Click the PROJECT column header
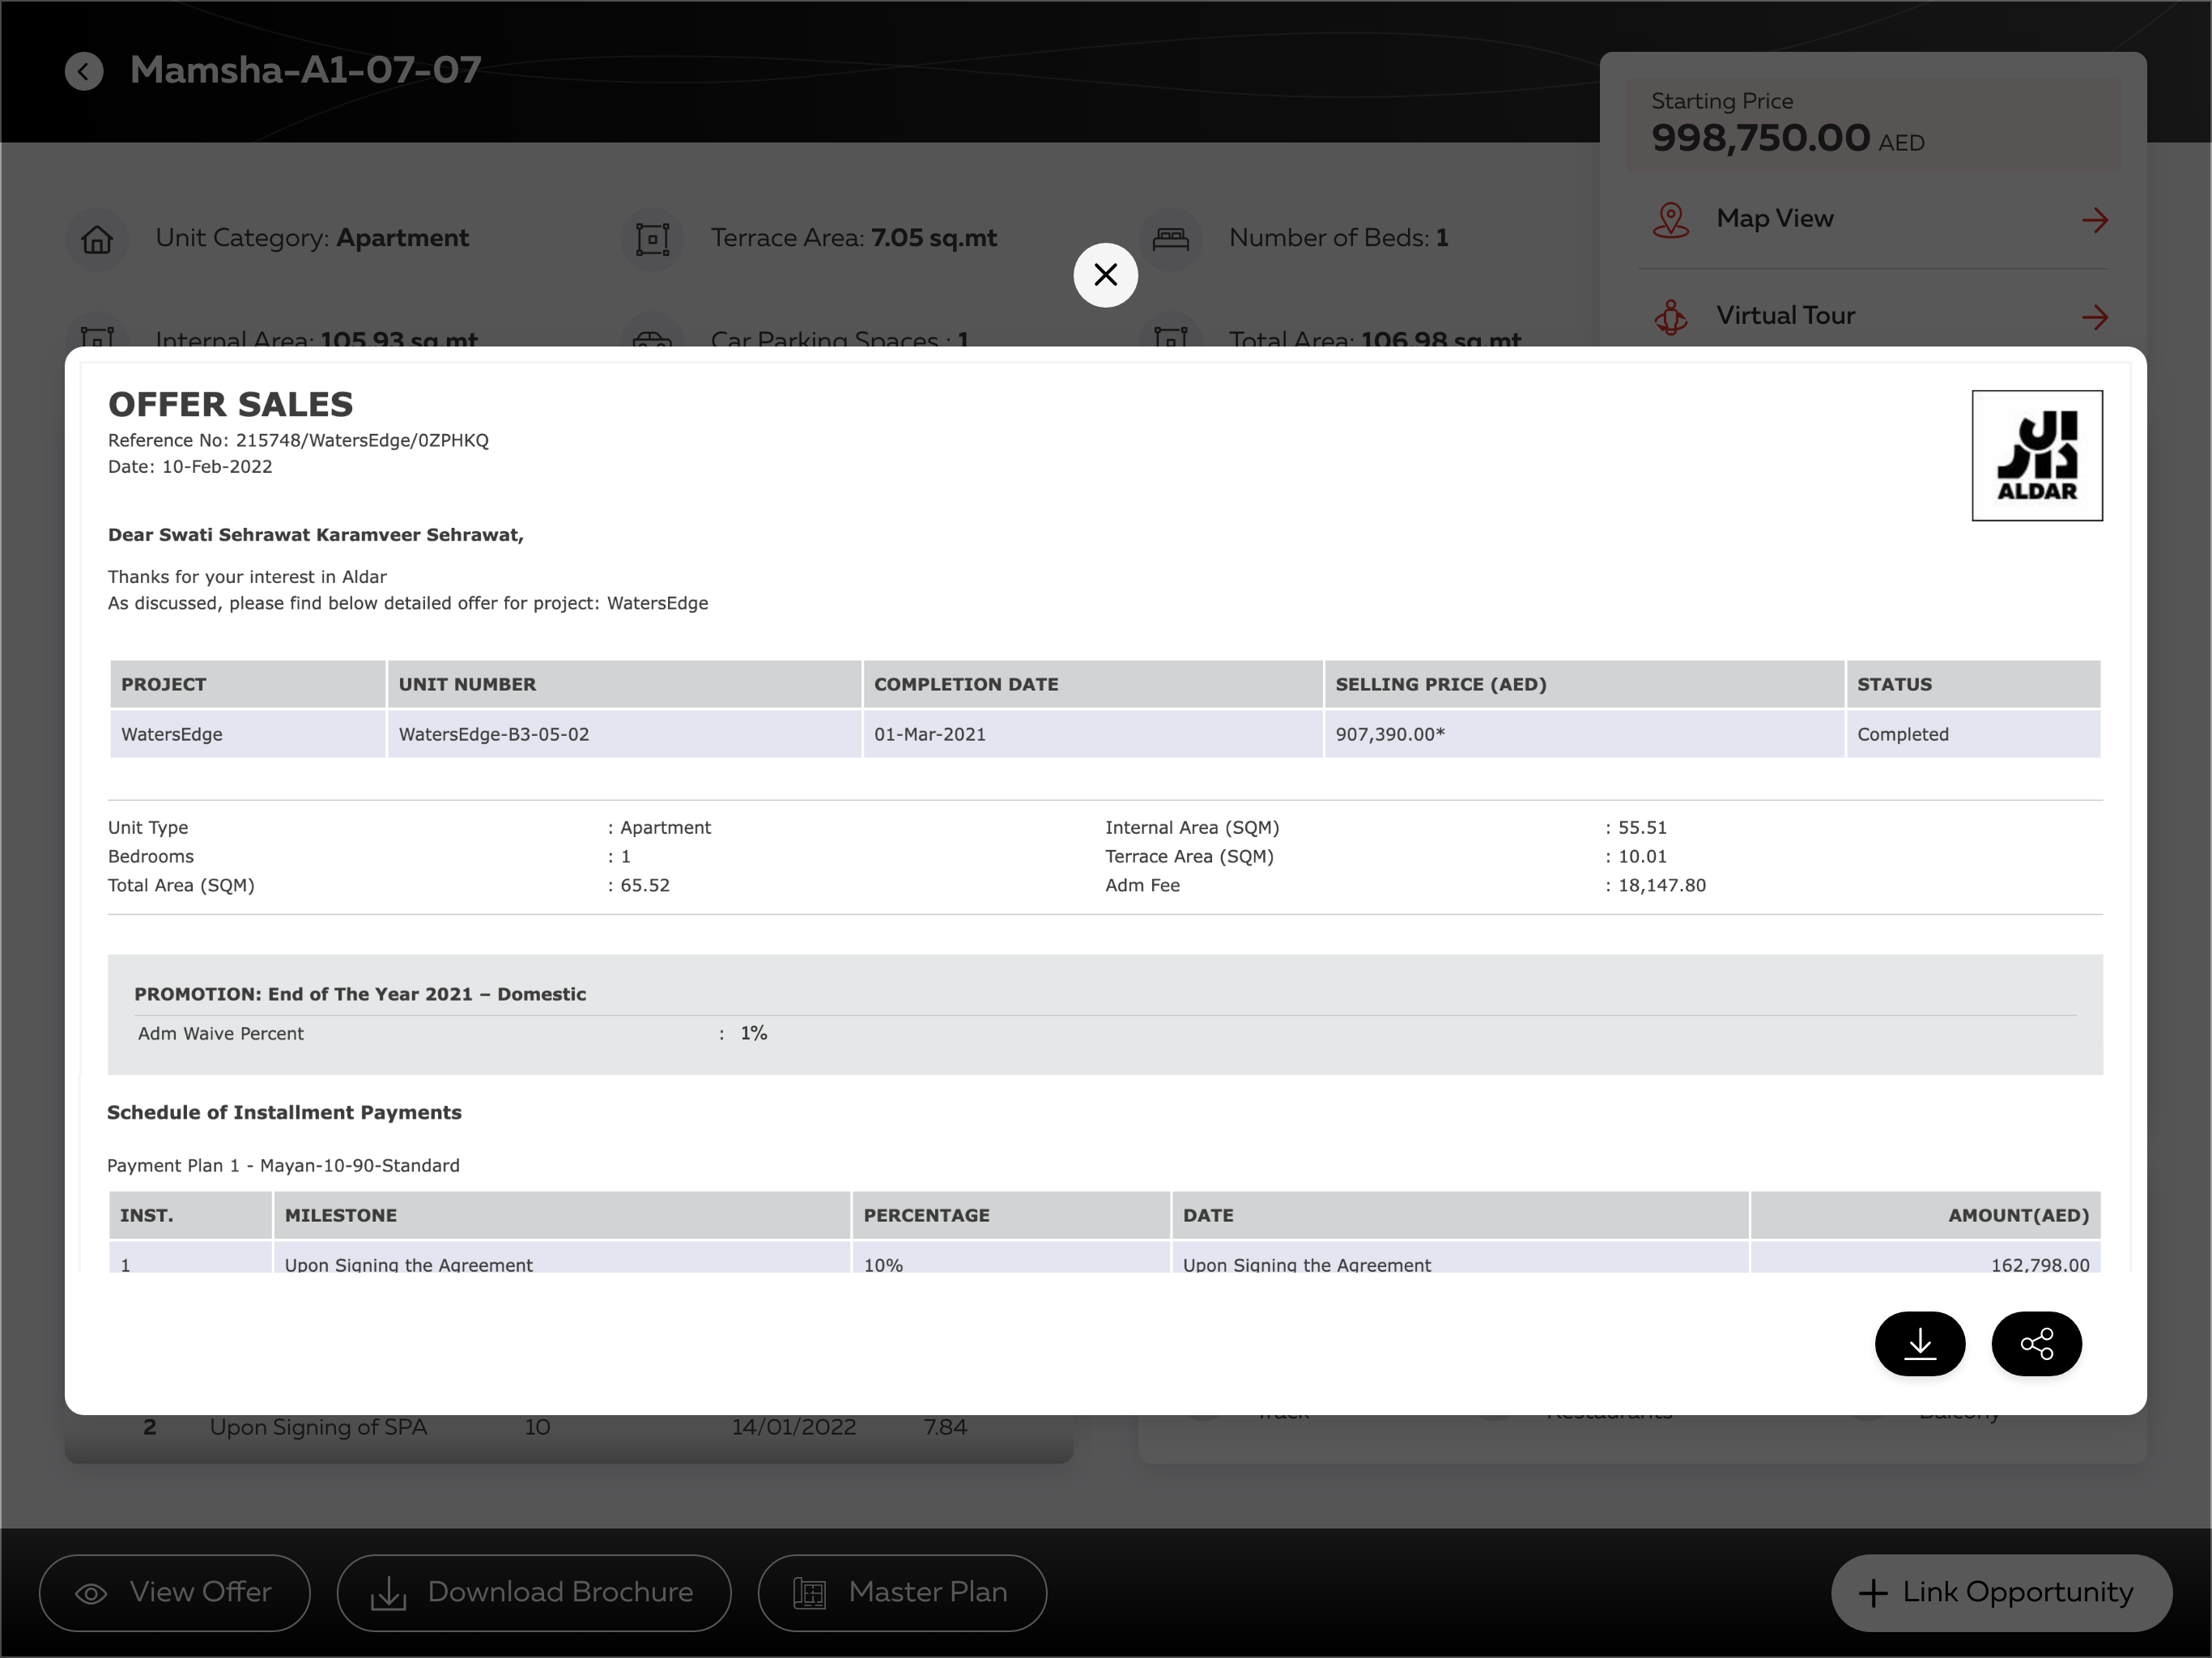This screenshot has height=1658, width=2212. [x=247, y=684]
